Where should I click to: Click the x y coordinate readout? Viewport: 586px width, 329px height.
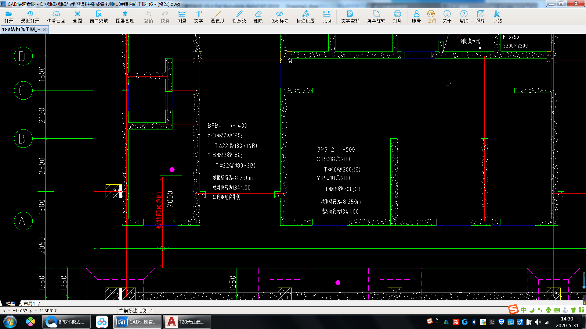tap(30, 311)
